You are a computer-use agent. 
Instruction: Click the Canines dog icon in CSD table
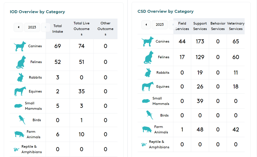[x=147, y=42]
